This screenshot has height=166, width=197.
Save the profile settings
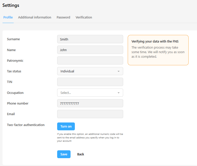click(x=64, y=154)
